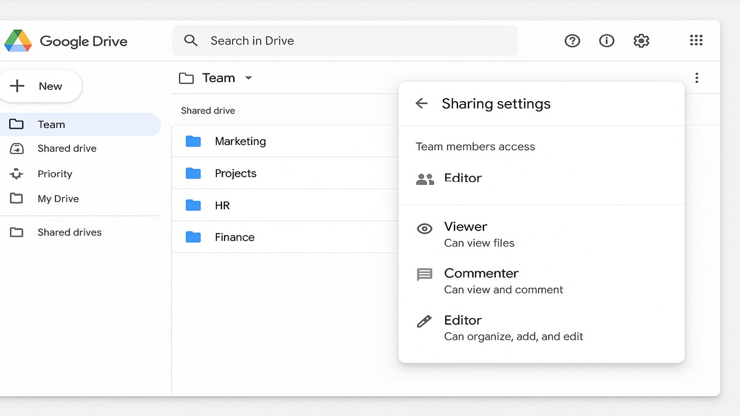The height and width of the screenshot is (416, 740).
Task: Open the three-dot more options menu
Action: 697,78
